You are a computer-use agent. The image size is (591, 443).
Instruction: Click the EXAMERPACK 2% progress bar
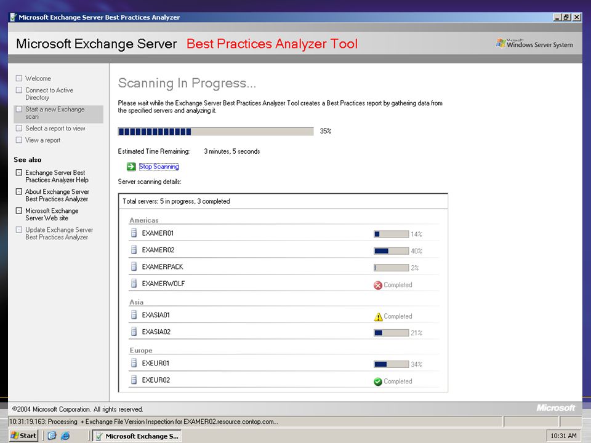pos(392,268)
